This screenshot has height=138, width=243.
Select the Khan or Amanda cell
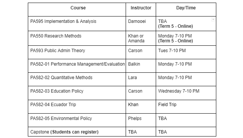click(141, 38)
